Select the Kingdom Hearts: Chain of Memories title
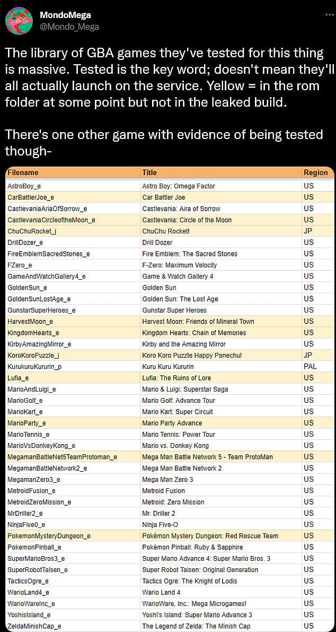The image size is (336, 632). (194, 333)
